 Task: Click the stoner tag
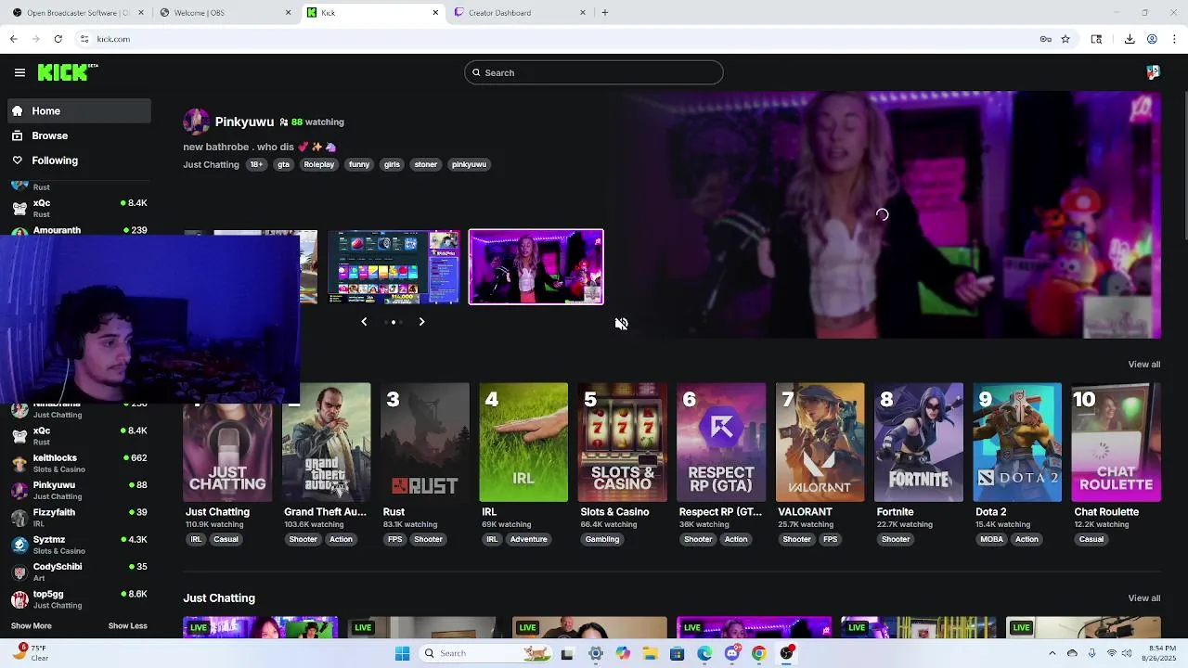click(x=425, y=164)
